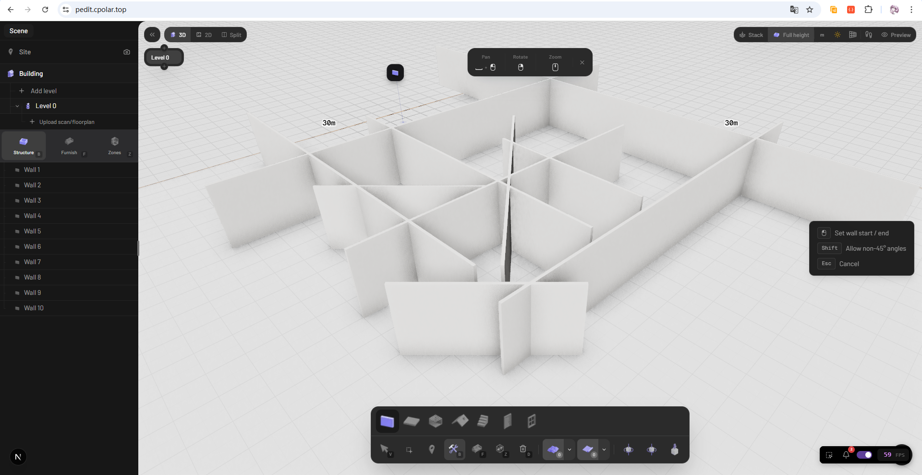
Task: Click the trash delete tool
Action: pos(523,449)
